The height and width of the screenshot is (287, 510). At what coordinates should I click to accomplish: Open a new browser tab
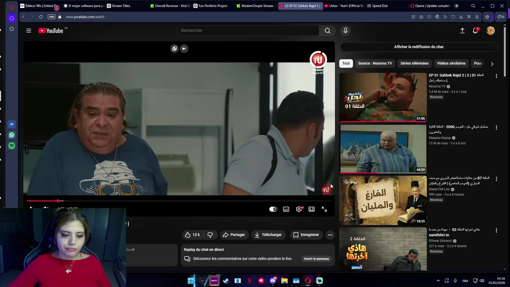click(x=456, y=6)
